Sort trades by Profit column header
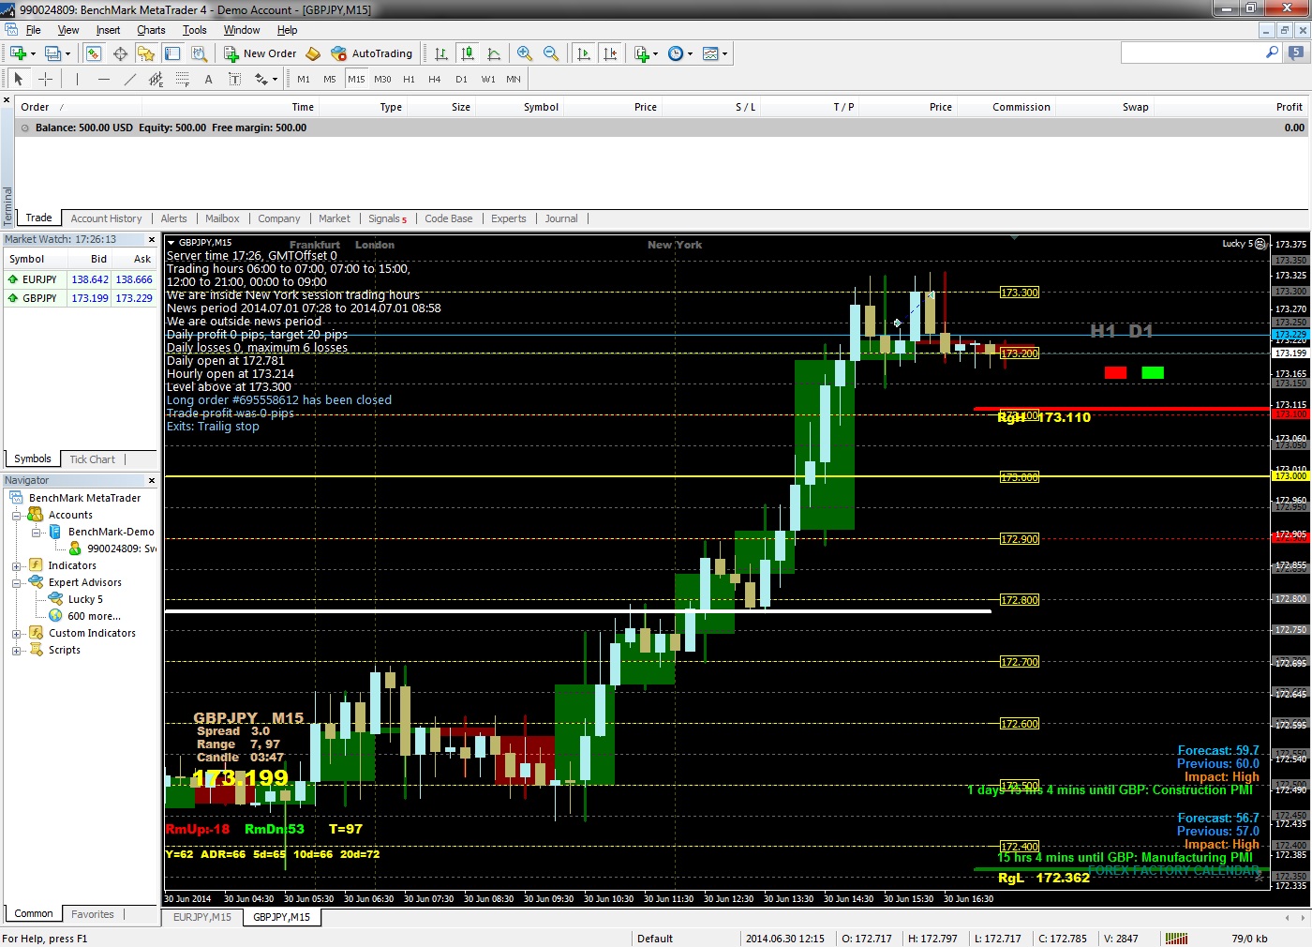The image size is (1312, 947). (1289, 107)
